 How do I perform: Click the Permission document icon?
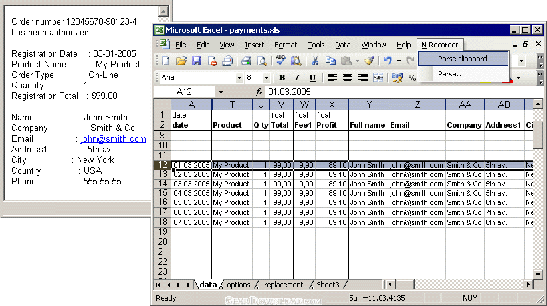coord(212,61)
